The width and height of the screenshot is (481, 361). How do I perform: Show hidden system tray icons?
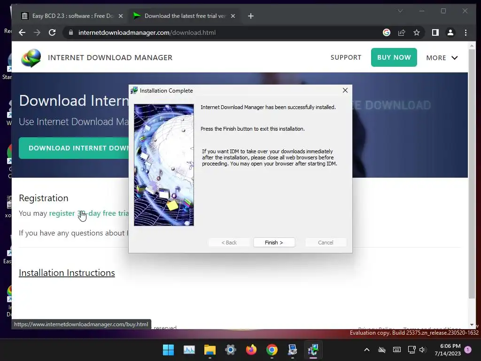coord(366,350)
